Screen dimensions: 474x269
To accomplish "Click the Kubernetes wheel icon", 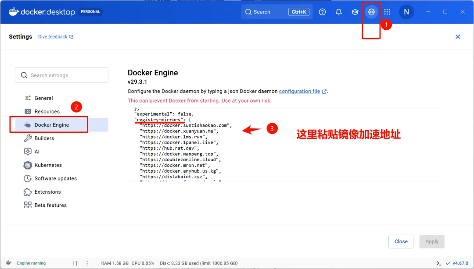I will tap(28, 165).
